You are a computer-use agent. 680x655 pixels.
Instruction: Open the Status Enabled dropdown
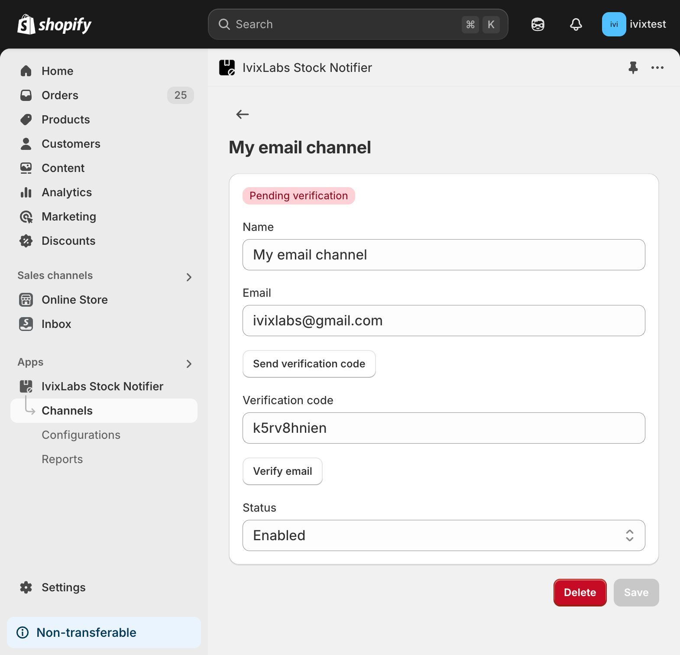444,535
